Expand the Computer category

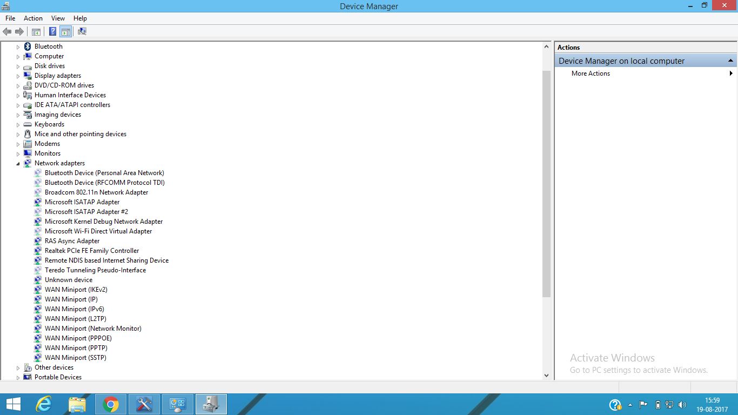[18, 57]
